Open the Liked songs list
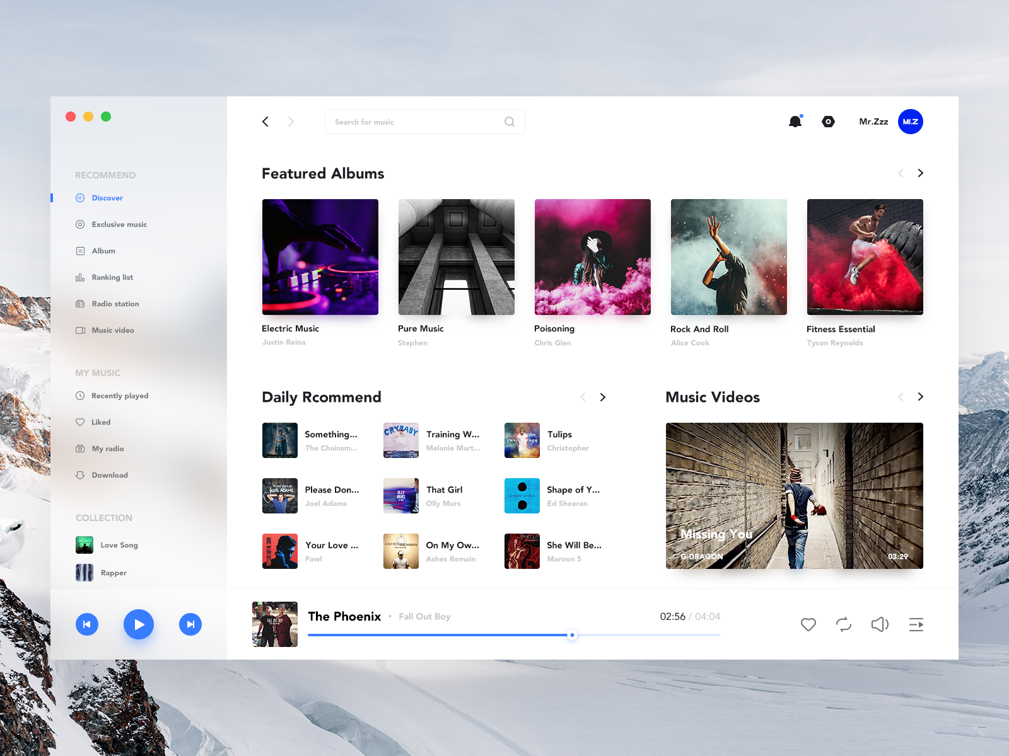Screen dimensions: 1009x756 pos(101,422)
